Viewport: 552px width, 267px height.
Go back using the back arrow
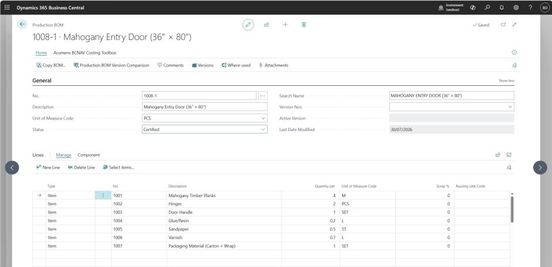[x=22, y=24]
